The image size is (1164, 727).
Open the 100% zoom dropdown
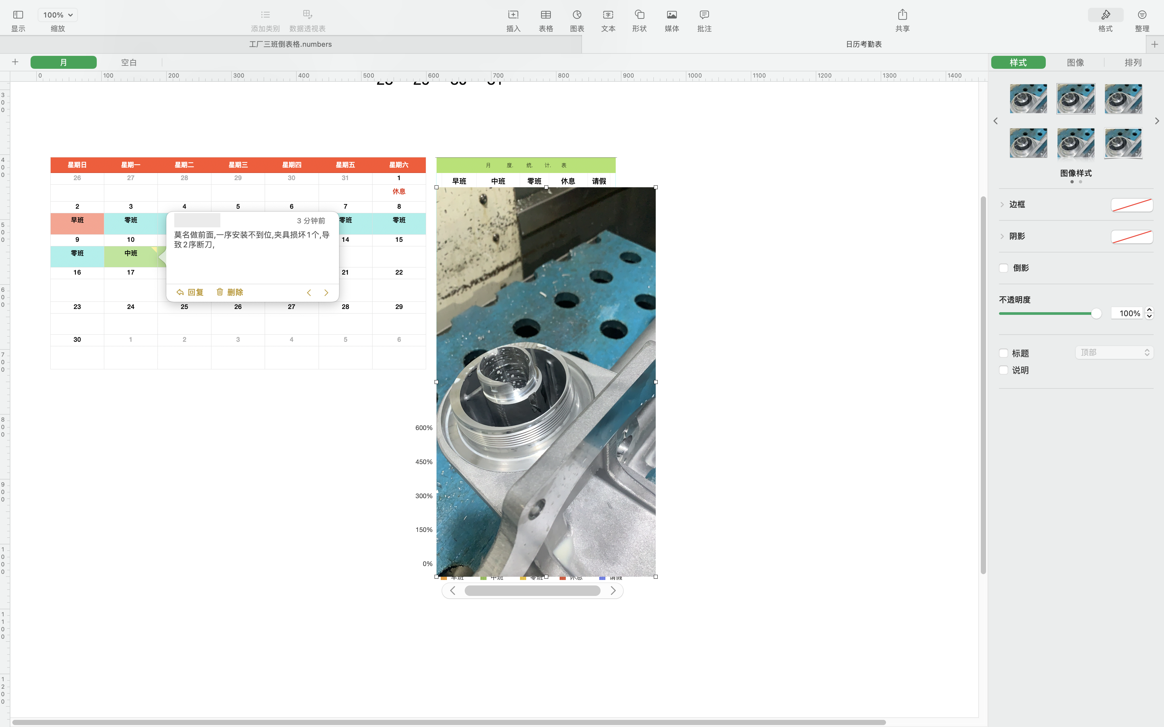point(58,15)
